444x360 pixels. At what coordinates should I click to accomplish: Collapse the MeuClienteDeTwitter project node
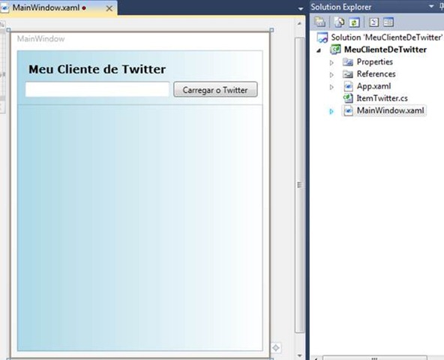[319, 50]
